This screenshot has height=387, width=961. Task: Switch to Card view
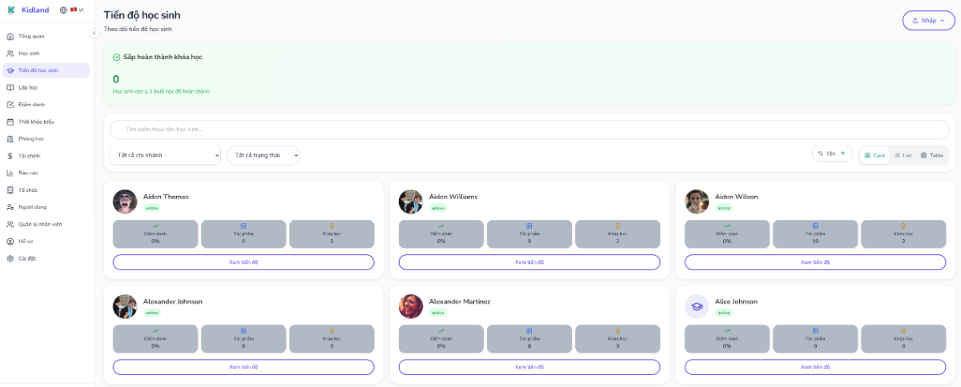tap(875, 155)
